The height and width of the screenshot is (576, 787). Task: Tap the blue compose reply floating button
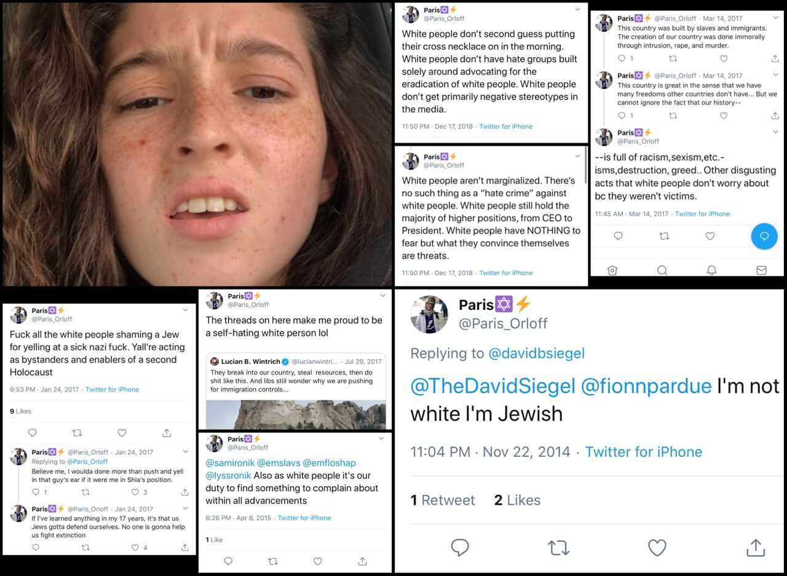764,236
